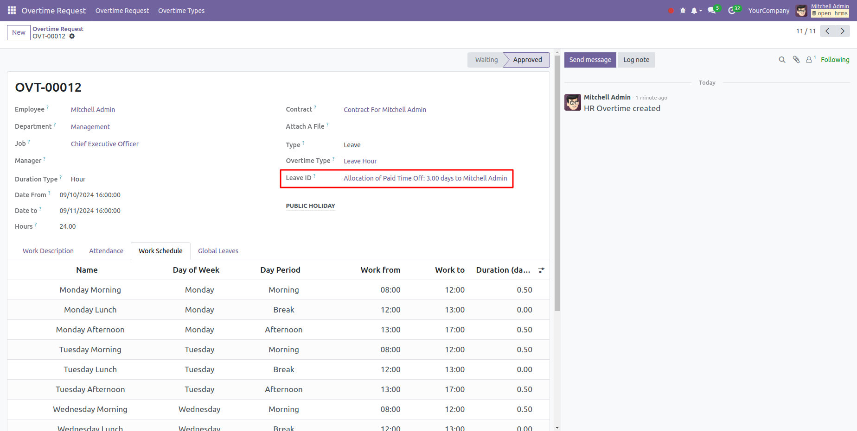Open the Leave ID allocation link
This screenshot has width=857, height=431.
point(425,178)
